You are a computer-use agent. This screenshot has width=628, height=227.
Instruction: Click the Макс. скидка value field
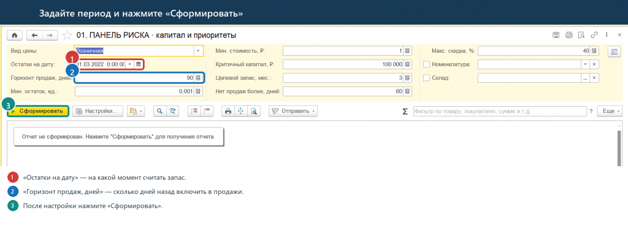point(534,51)
